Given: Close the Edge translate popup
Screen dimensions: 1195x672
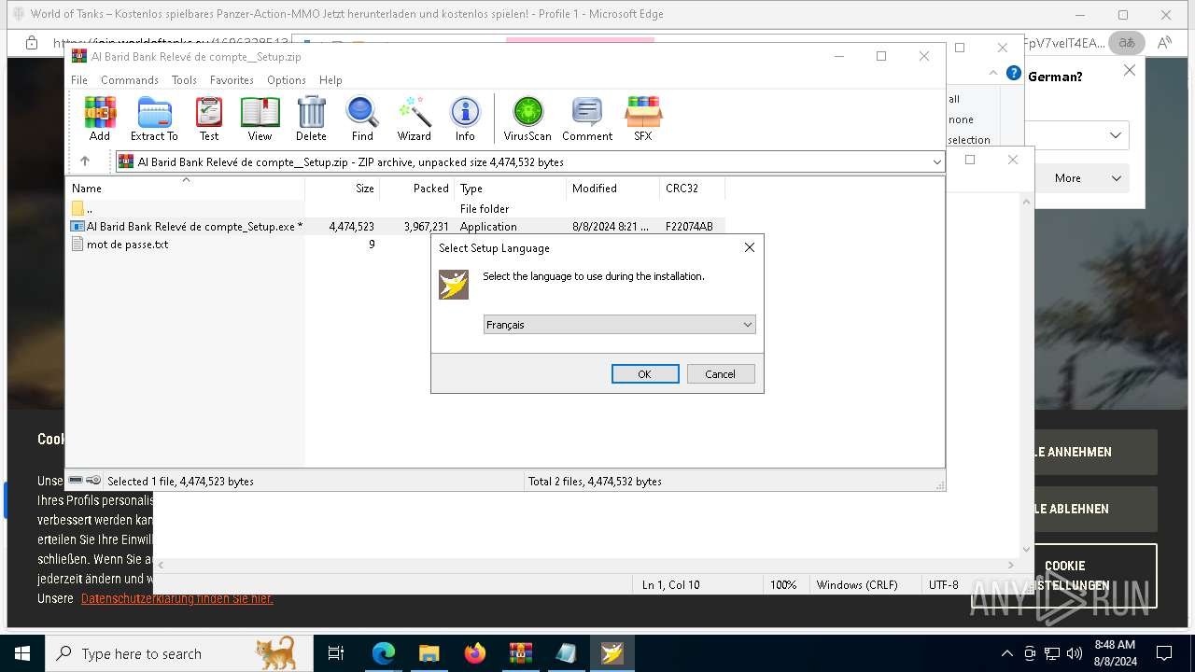Looking at the screenshot, I should pyautogui.click(x=1130, y=70).
